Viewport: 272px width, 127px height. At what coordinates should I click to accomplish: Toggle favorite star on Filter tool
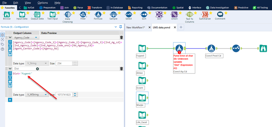(x=89, y=13)
